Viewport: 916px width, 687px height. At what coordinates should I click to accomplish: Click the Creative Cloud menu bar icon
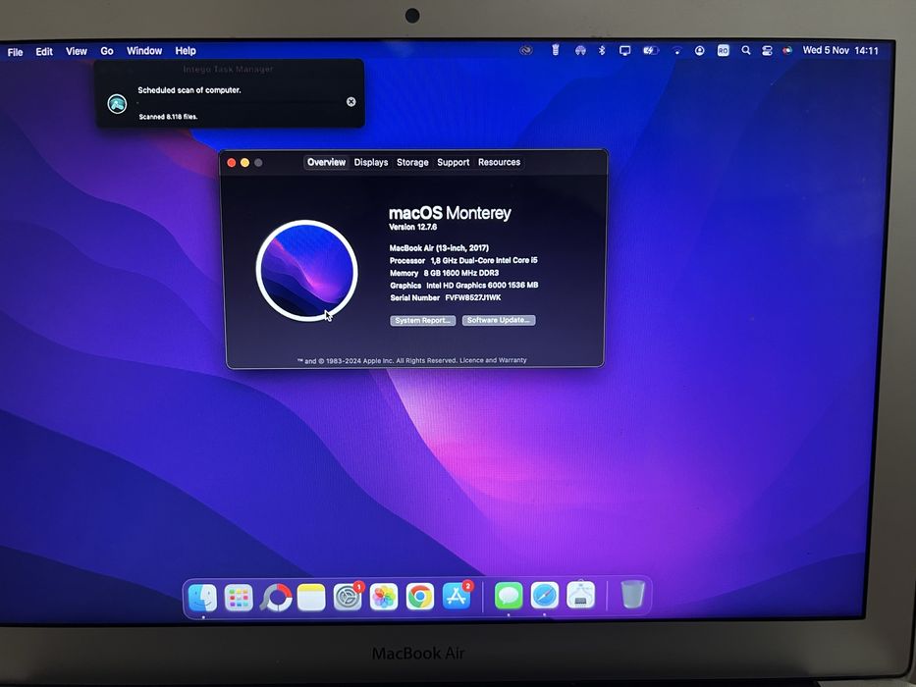pyautogui.click(x=526, y=51)
